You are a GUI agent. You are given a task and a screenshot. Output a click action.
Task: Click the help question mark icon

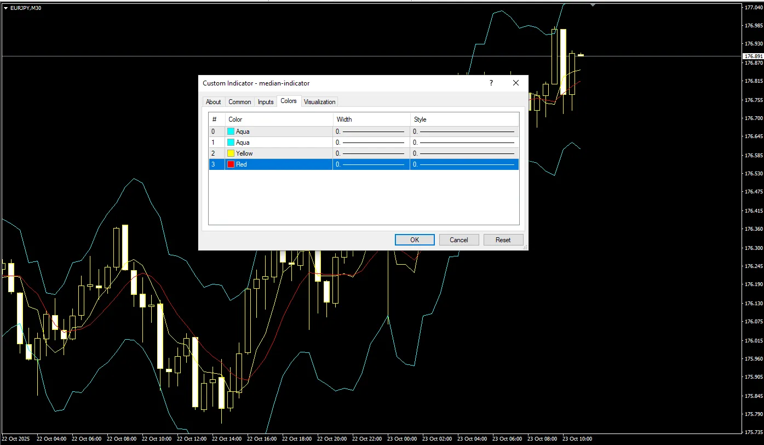click(x=491, y=83)
